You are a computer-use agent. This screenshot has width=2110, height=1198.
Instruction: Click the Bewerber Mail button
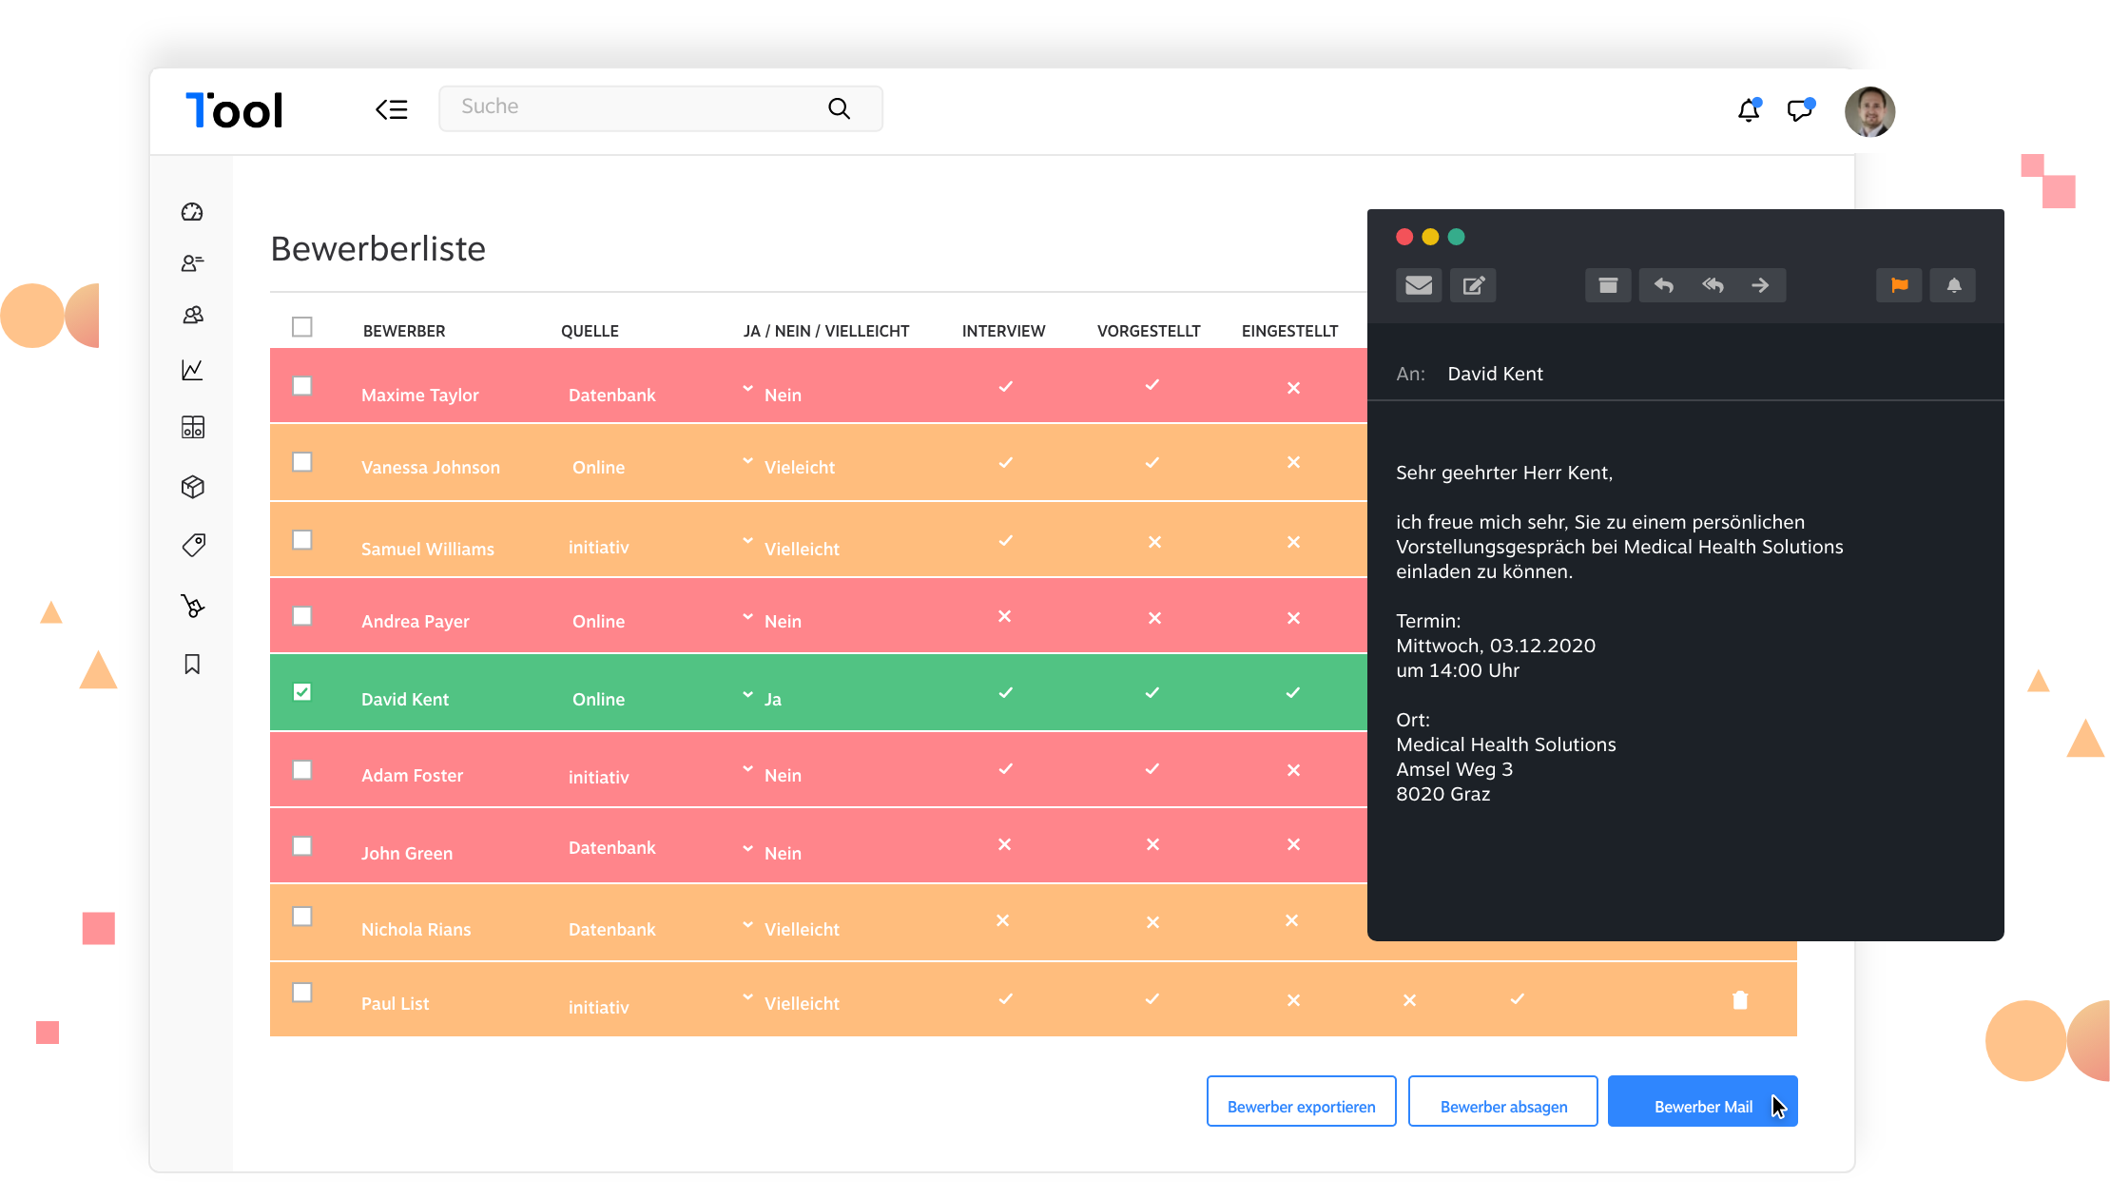[1702, 1101]
